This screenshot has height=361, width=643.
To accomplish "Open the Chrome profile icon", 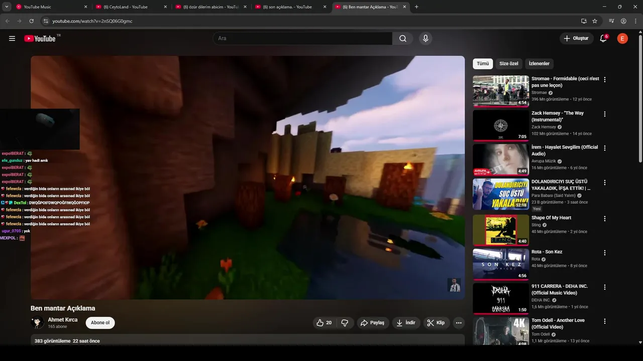I will (623, 21).
